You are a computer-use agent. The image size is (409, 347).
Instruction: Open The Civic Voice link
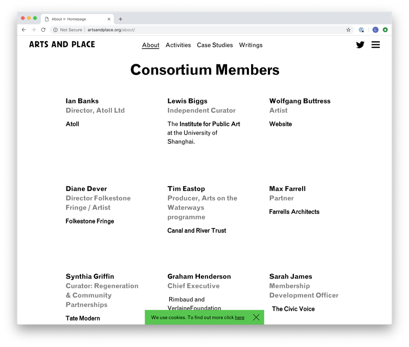pos(293,309)
